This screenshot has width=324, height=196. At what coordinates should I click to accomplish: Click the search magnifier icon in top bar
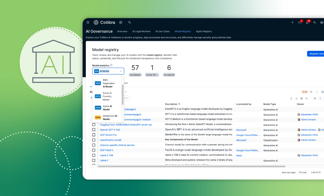pos(130,22)
